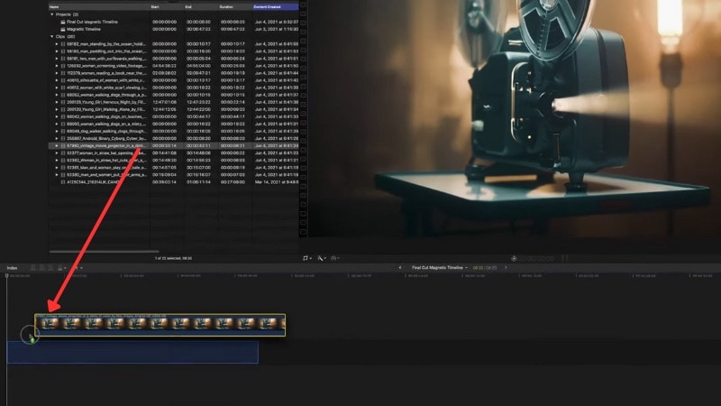Expand the 58180_man_paddling_out clip row
The width and height of the screenshot is (721, 406).
coord(57,51)
